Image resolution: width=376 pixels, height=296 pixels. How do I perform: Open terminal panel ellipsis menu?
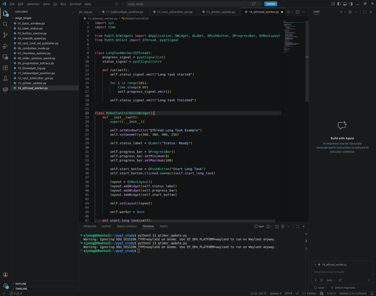point(289,226)
